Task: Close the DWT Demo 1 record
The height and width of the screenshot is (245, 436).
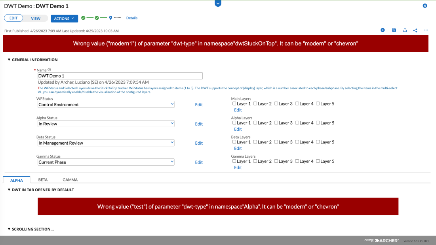Action: (x=425, y=6)
